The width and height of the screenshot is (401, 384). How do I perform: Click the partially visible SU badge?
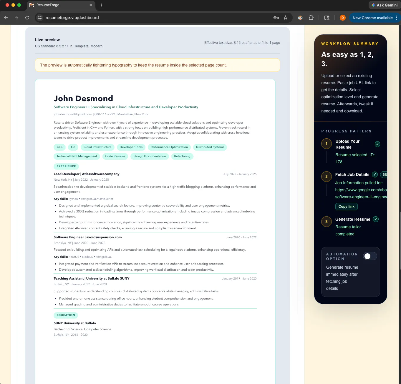click(x=384, y=174)
